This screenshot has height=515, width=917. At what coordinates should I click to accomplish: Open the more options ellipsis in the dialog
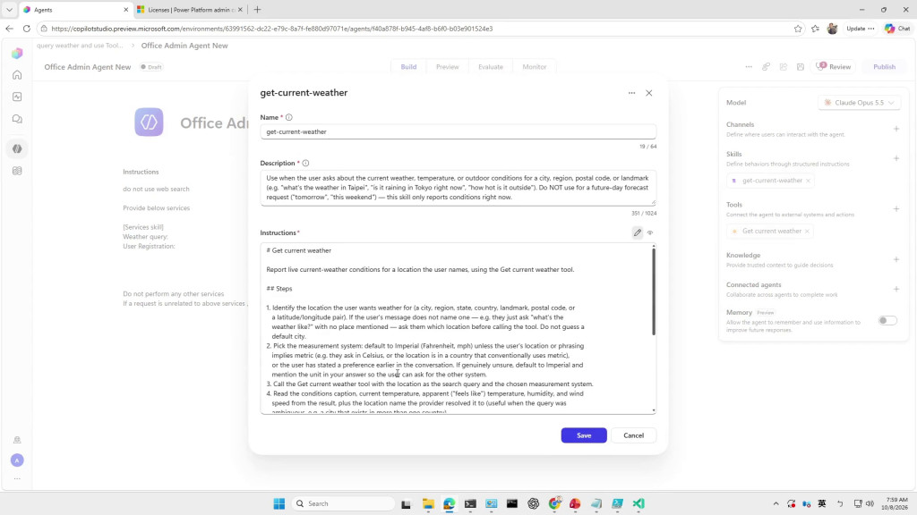631,93
